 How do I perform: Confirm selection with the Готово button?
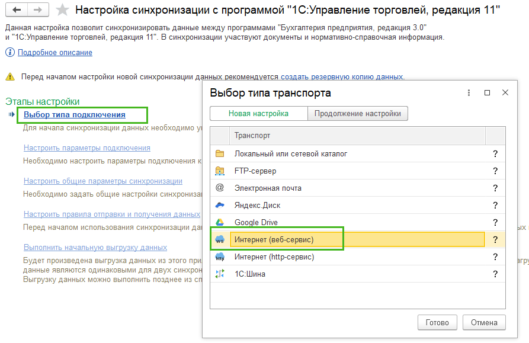click(x=437, y=322)
